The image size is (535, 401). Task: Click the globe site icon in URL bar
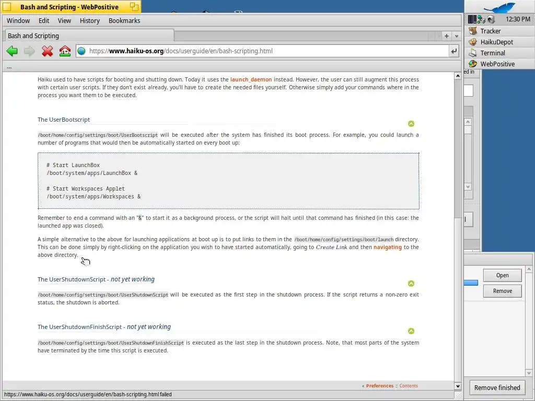click(81, 51)
